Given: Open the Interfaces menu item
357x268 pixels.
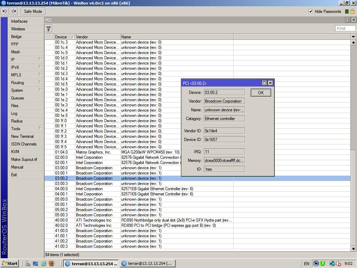Looking at the screenshot, I should (19, 21).
